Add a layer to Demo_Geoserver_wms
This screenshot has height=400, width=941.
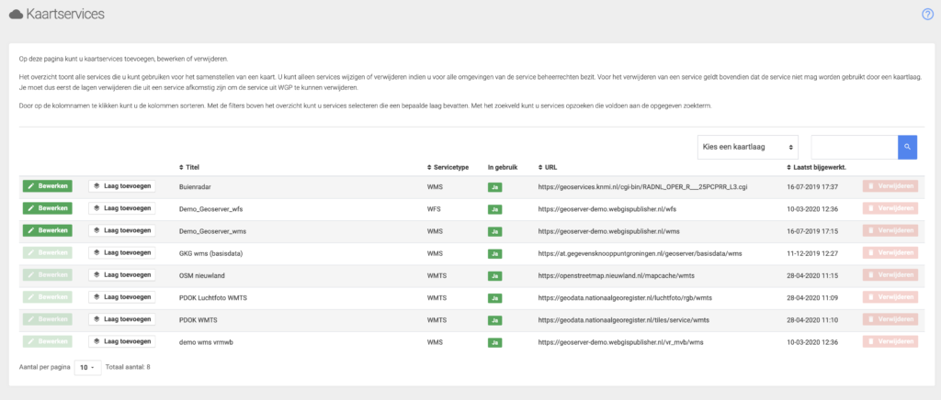click(x=121, y=230)
